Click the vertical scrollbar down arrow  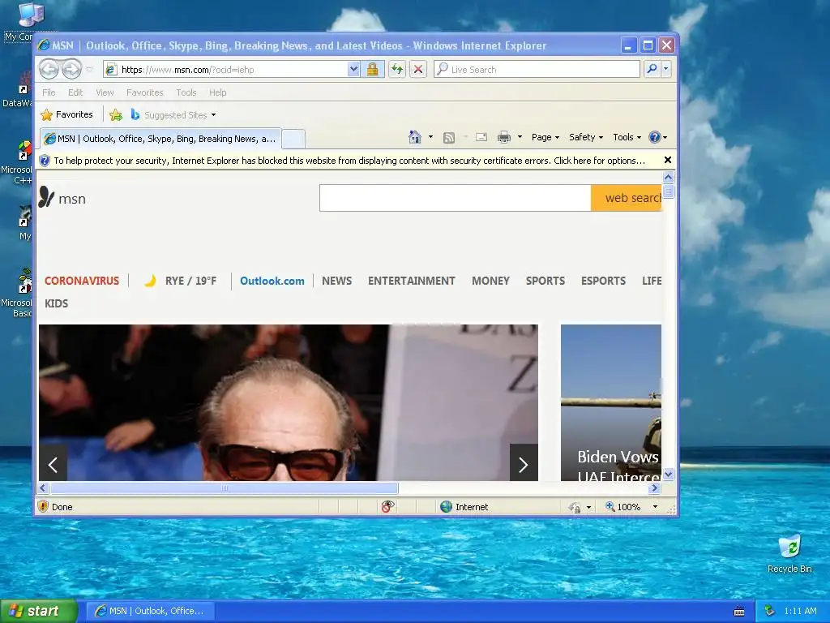(668, 474)
